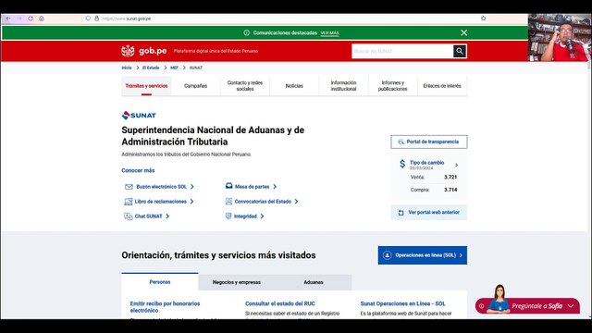Open the VER MÁS link in banner

pos(329,33)
